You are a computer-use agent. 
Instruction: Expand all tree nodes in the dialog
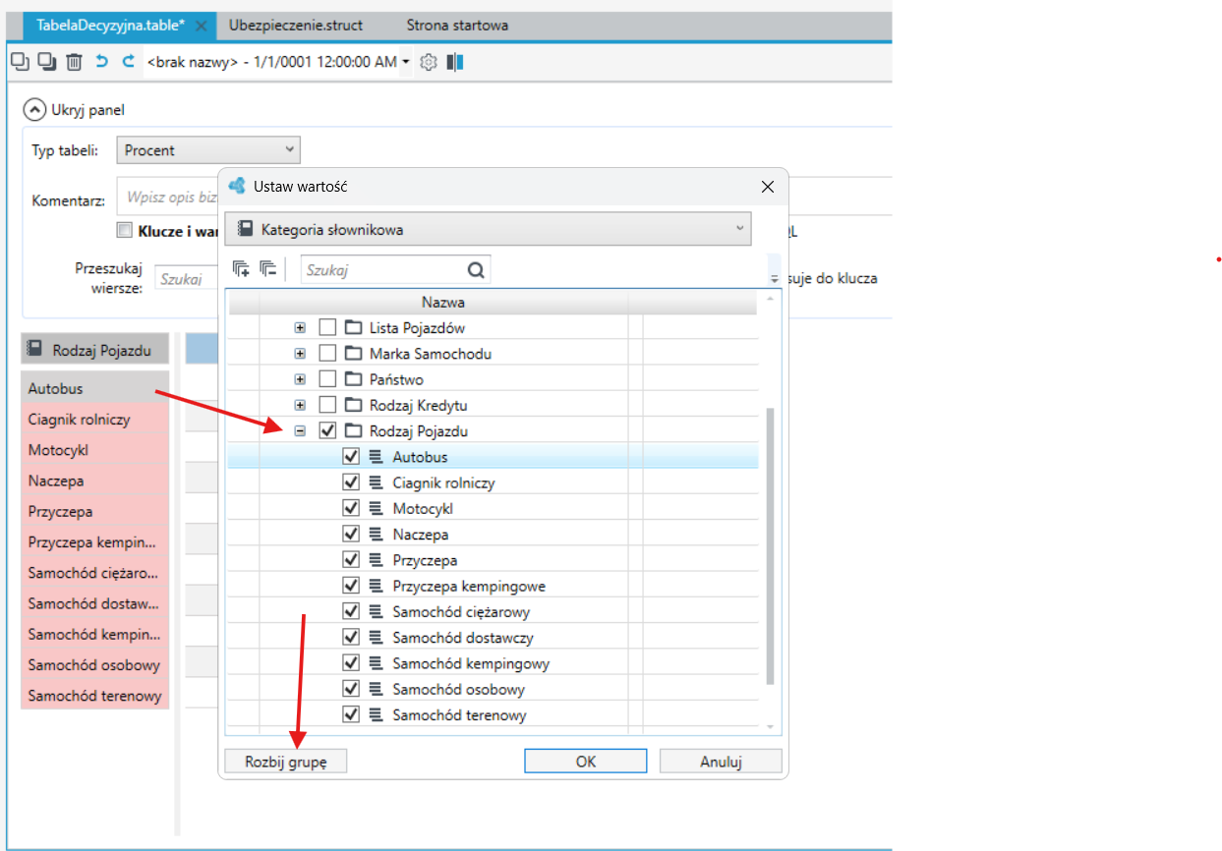(241, 269)
